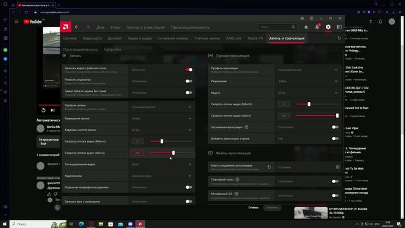
Task: Go forward with the right arrow
Action: [x=88, y=27]
